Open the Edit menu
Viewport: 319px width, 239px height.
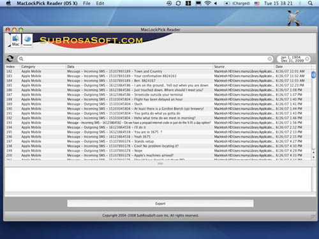tap(100, 3)
